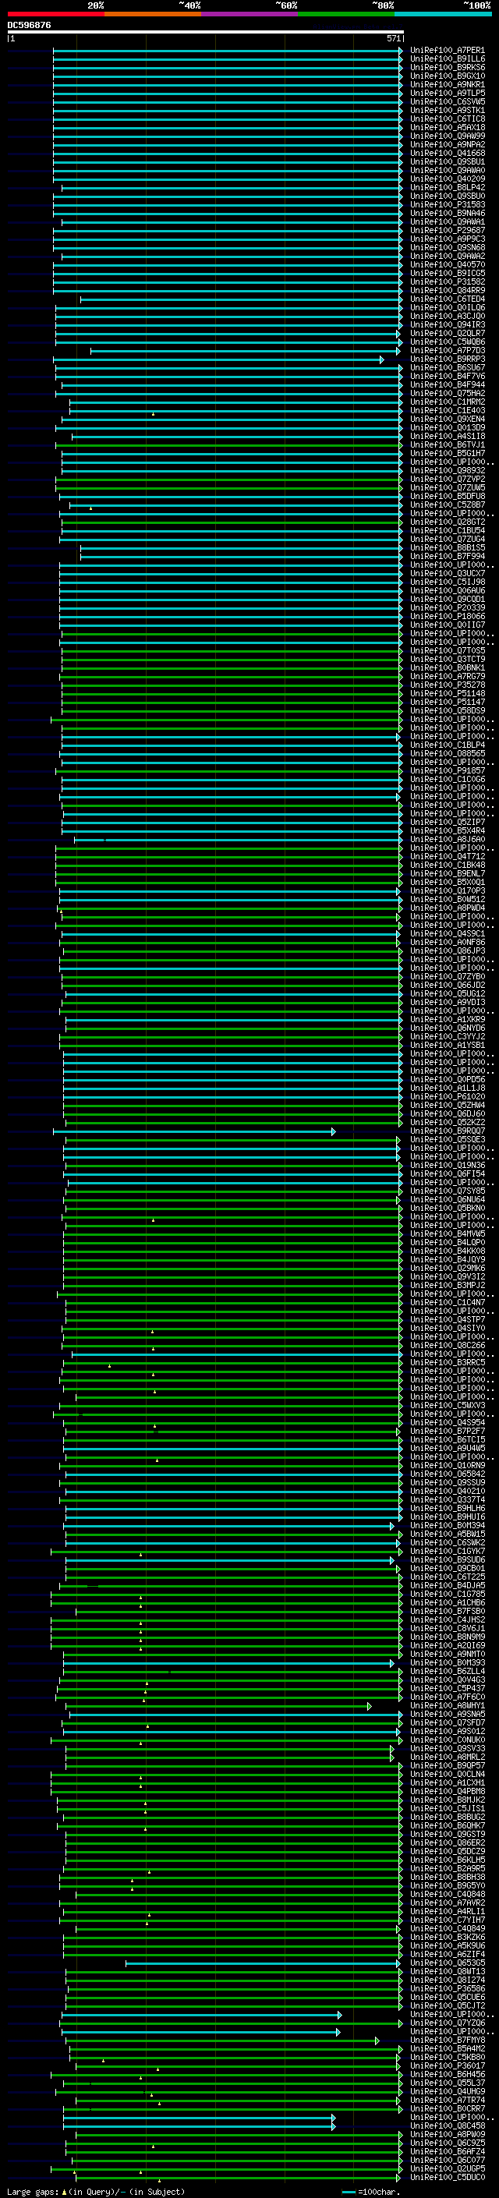The image size is (499, 2198).
Task: Choose the UniRef100_P31583 label
Action: click(x=448, y=205)
